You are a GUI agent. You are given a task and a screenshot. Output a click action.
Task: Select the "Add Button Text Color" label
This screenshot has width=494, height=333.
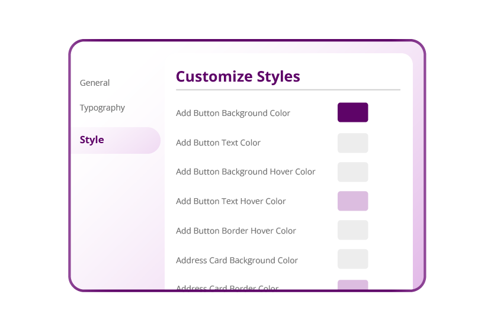[x=218, y=143]
